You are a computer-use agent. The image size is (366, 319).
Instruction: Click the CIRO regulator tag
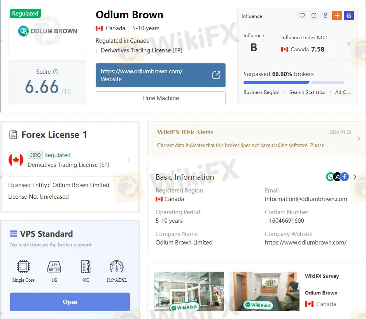coord(35,155)
